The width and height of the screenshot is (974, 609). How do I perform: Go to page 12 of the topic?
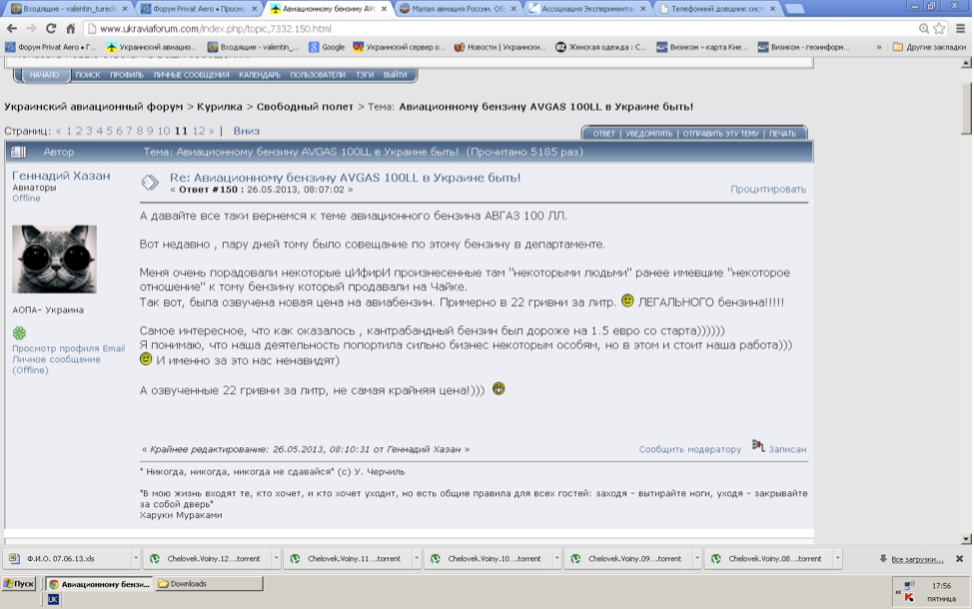pos(199,131)
